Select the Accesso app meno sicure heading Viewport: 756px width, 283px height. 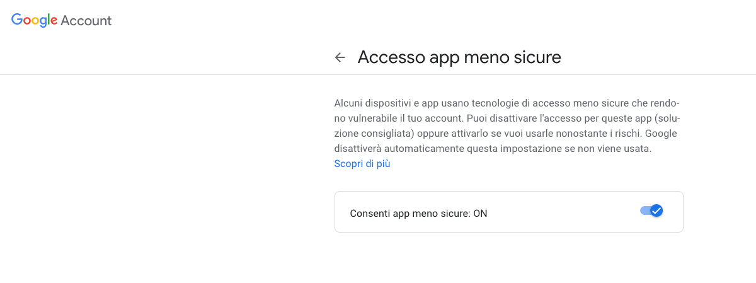pyautogui.click(x=459, y=57)
